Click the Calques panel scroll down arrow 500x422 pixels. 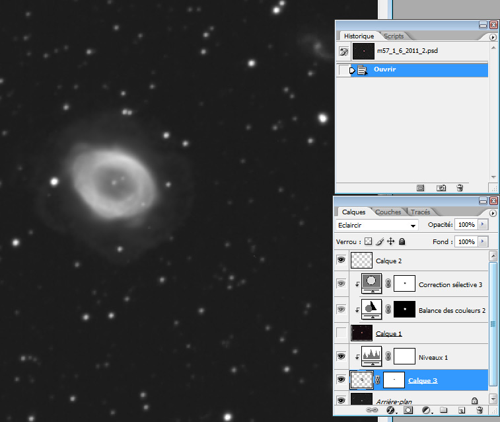[x=493, y=400]
